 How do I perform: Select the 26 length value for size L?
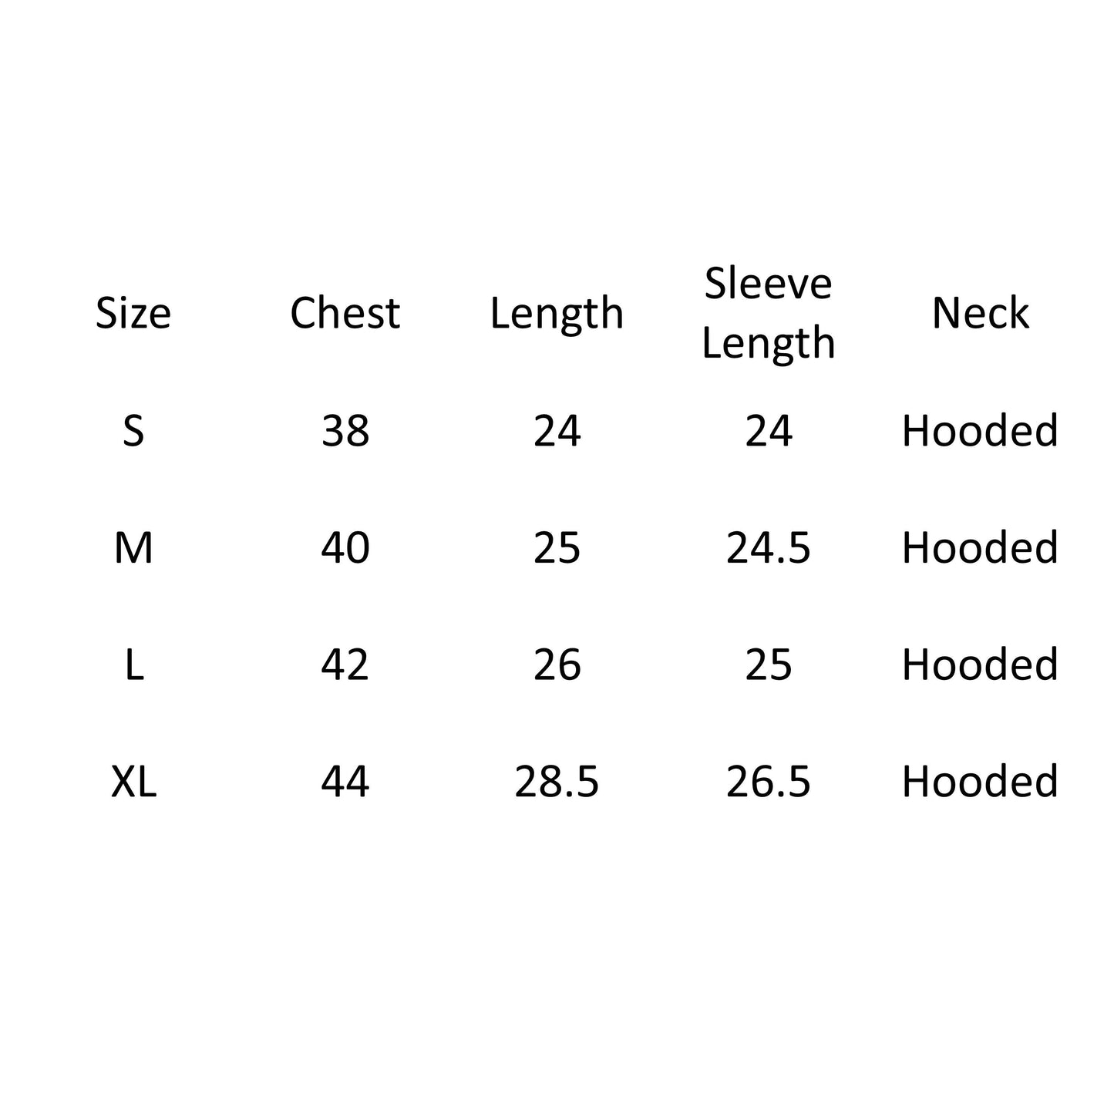tap(557, 665)
